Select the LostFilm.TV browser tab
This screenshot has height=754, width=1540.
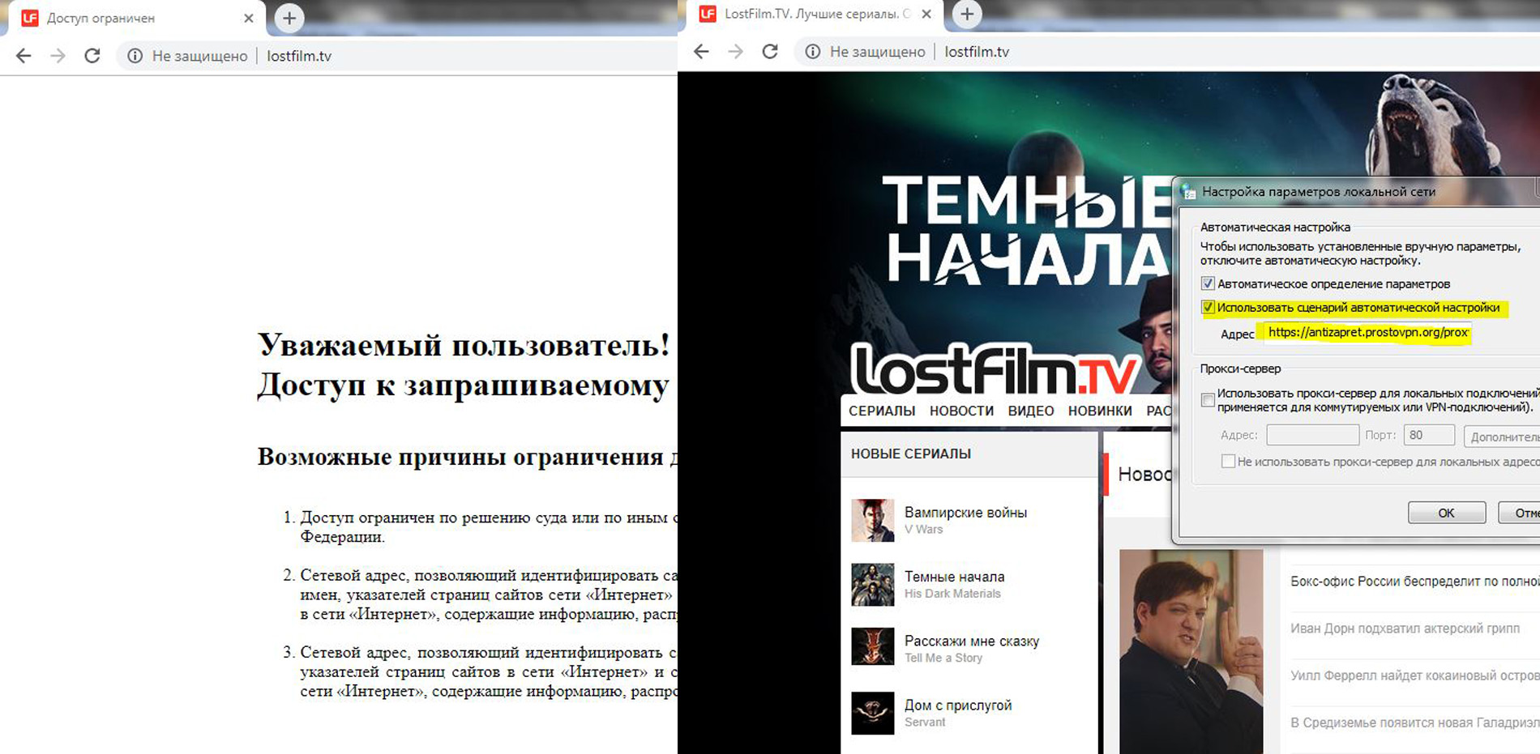click(815, 14)
